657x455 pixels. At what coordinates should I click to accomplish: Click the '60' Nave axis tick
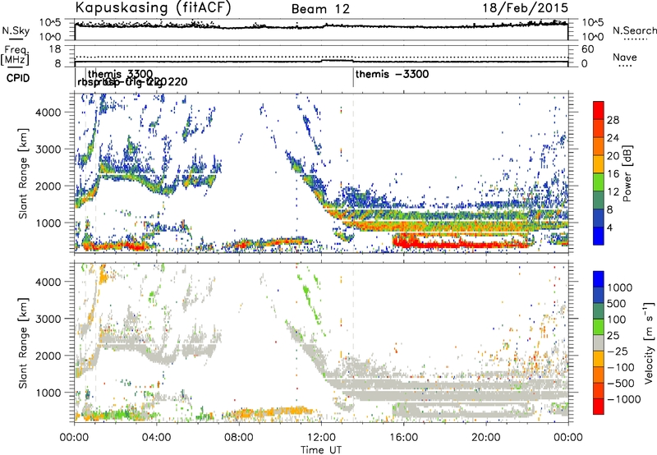pyautogui.click(x=588, y=49)
